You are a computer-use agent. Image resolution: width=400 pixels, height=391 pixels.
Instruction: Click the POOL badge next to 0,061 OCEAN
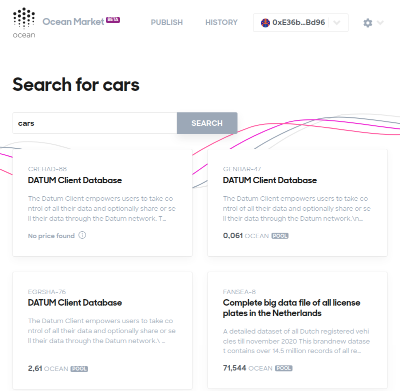(x=280, y=236)
